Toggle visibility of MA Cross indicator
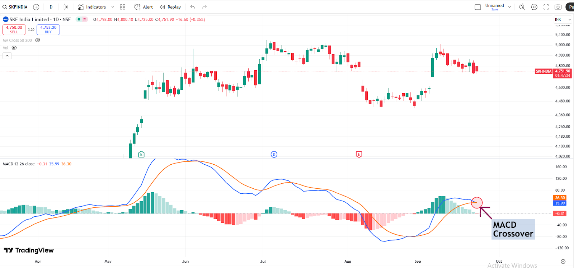The image size is (574, 268). 38,40
